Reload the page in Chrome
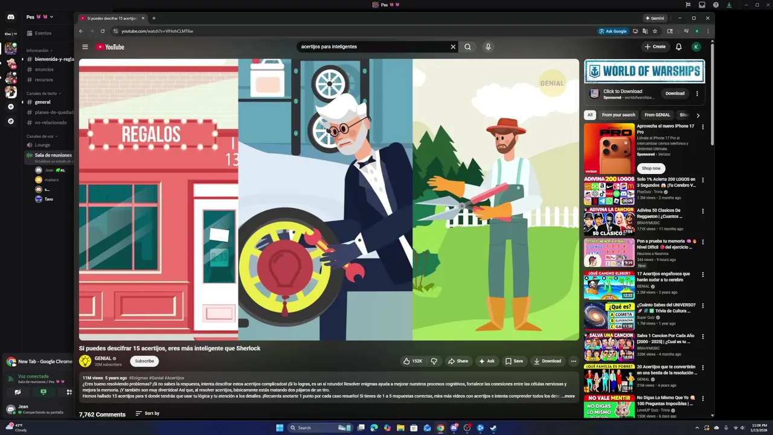 pyautogui.click(x=103, y=31)
